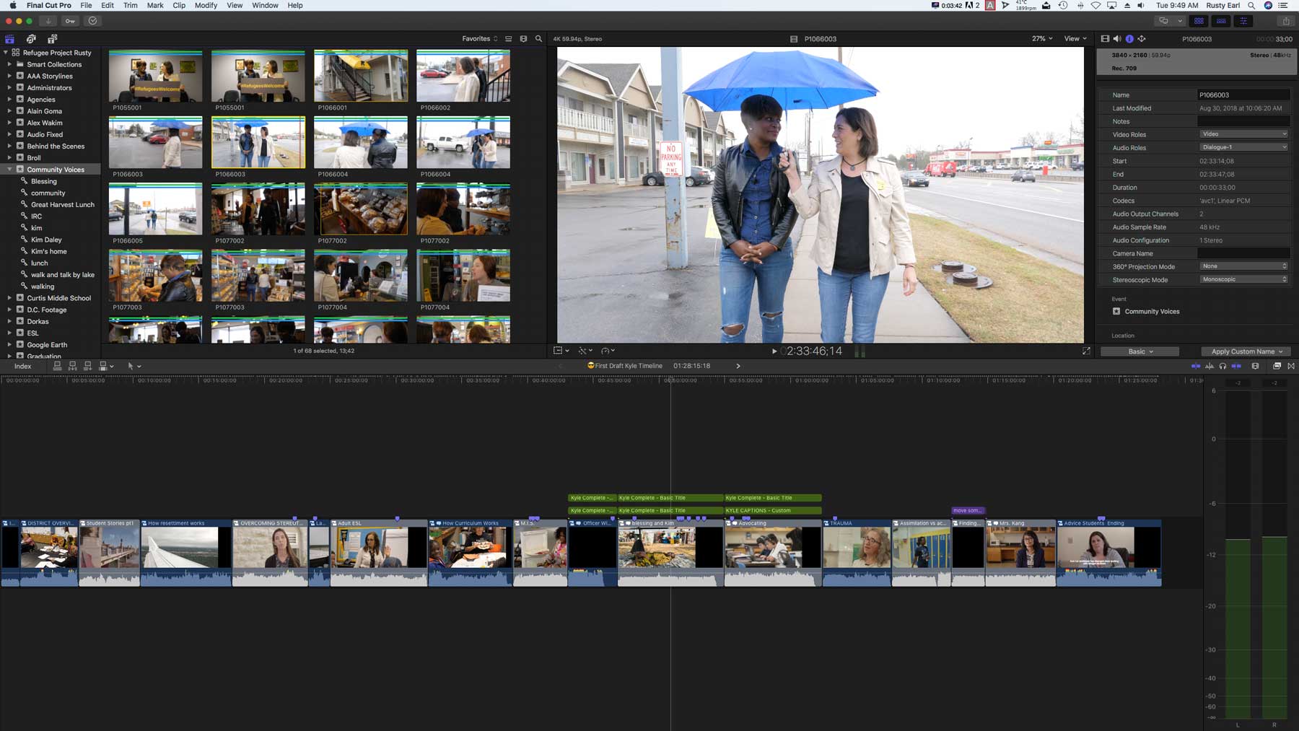
Task: Select the Kim Daley keyword collection
Action: [x=46, y=240]
